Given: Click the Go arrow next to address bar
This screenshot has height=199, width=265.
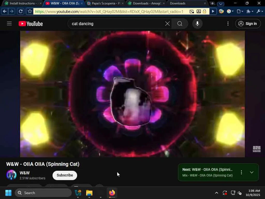Looking at the screenshot, I should (x=213, y=11).
